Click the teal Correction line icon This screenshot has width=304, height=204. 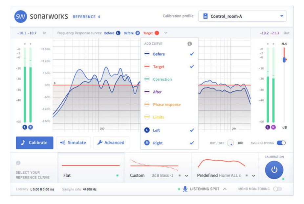coord(147,79)
